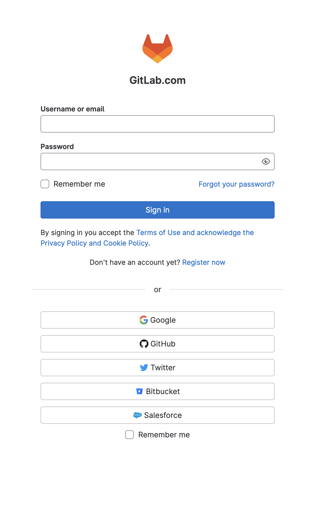Click the Sign in button
Screen dimensions: 320x515
coord(158,210)
